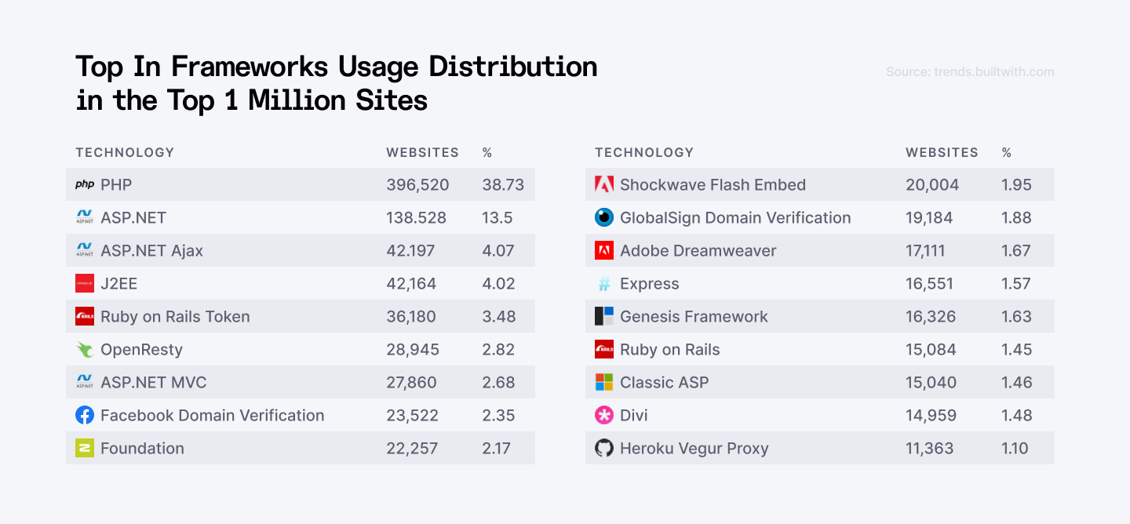The width and height of the screenshot is (1130, 524).
Task: Click the GlobalSign blue eye icon
Action: tap(604, 218)
